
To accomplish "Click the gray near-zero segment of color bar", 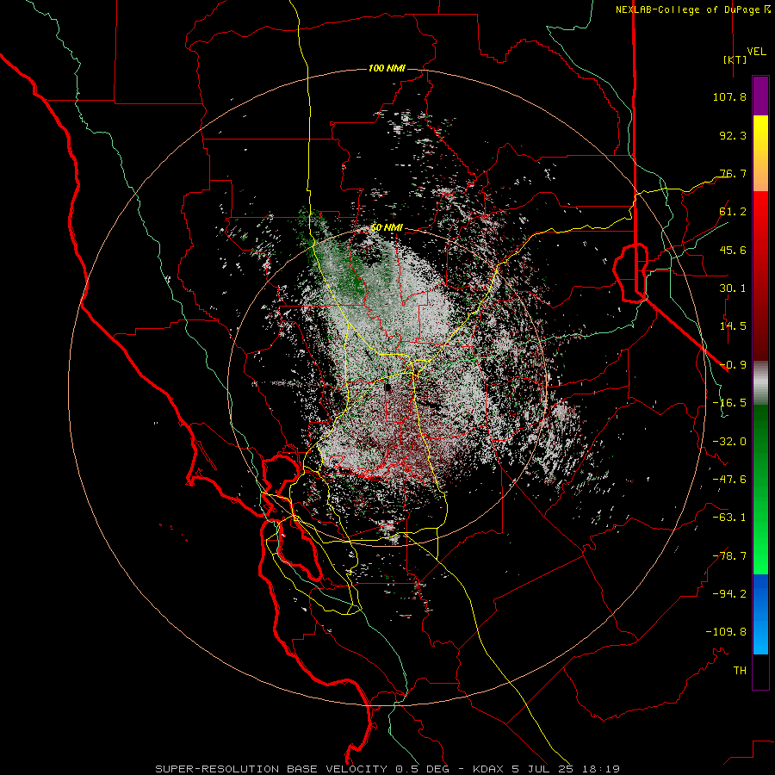I will click(760, 383).
